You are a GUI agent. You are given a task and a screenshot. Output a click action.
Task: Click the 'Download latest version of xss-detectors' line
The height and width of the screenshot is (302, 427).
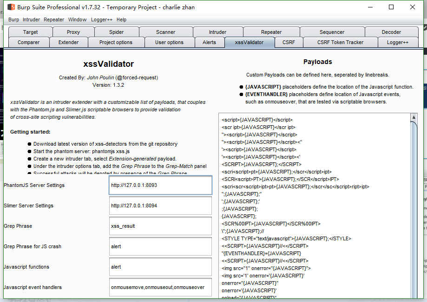(x=105, y=144)
